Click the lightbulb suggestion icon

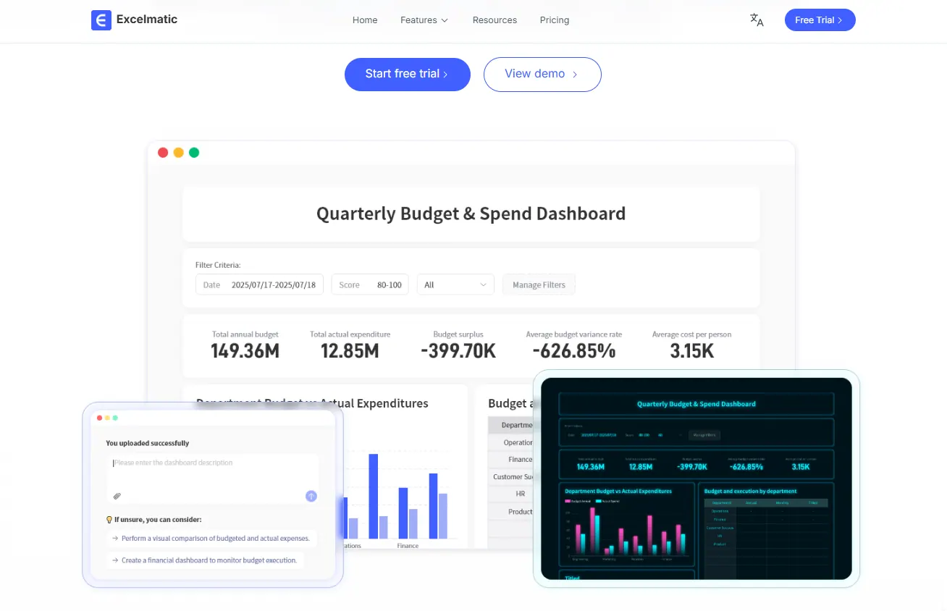tap(109, 519)
